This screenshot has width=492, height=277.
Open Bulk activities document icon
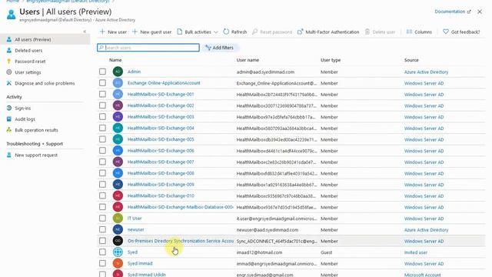click(179, 32)
